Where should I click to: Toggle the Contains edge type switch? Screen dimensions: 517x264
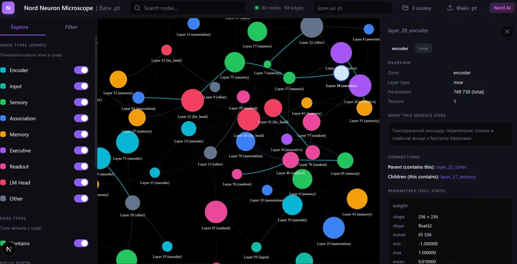[x=81, y=243]
